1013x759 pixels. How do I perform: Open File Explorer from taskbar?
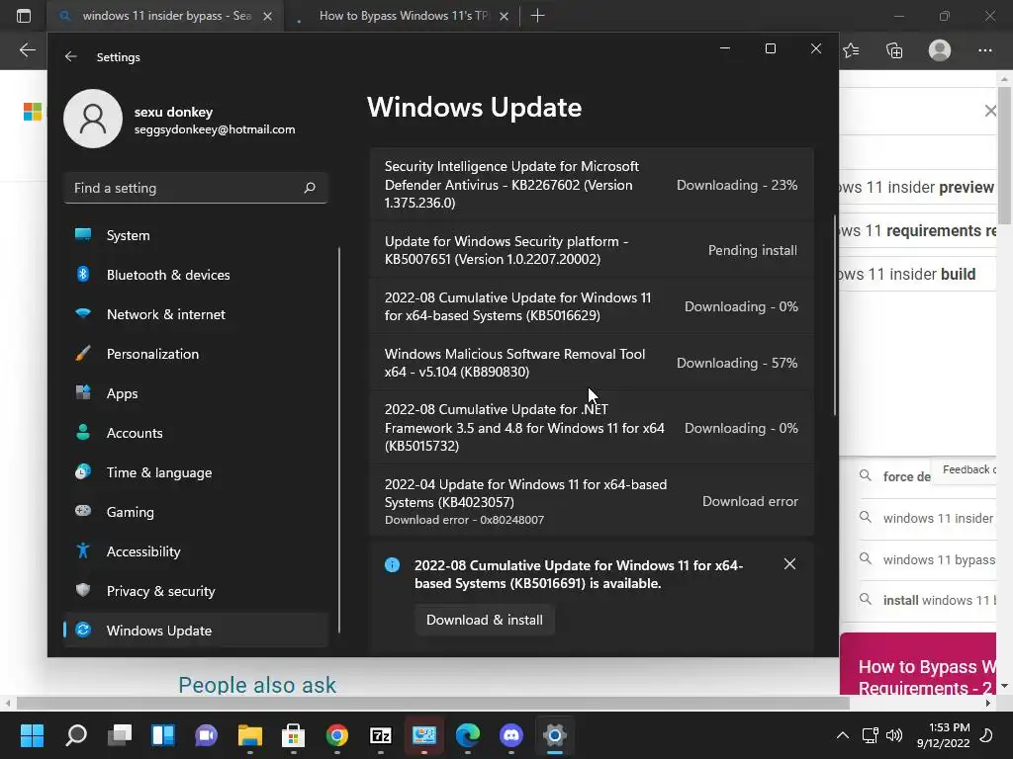point(250,735)
